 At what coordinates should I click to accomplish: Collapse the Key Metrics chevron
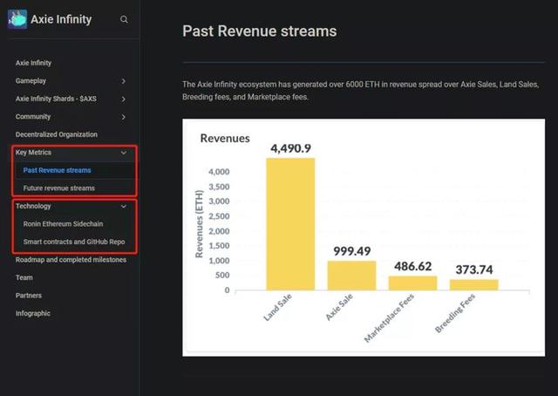[124, 153]
